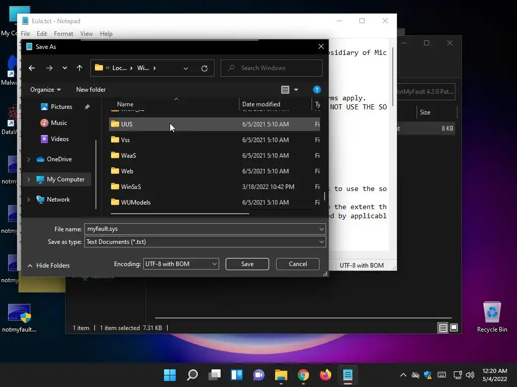
Task: Select Network in navigation pane
Action: click(58, 200)
